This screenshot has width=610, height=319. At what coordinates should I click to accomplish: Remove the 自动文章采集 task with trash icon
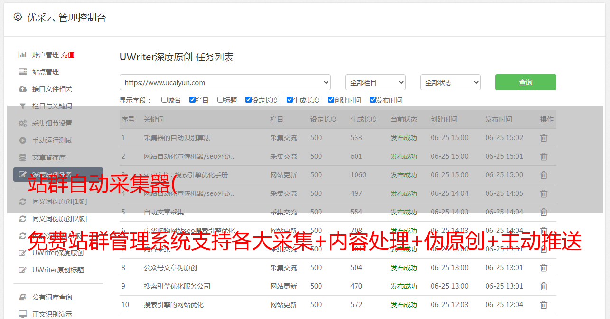(544, 212)
